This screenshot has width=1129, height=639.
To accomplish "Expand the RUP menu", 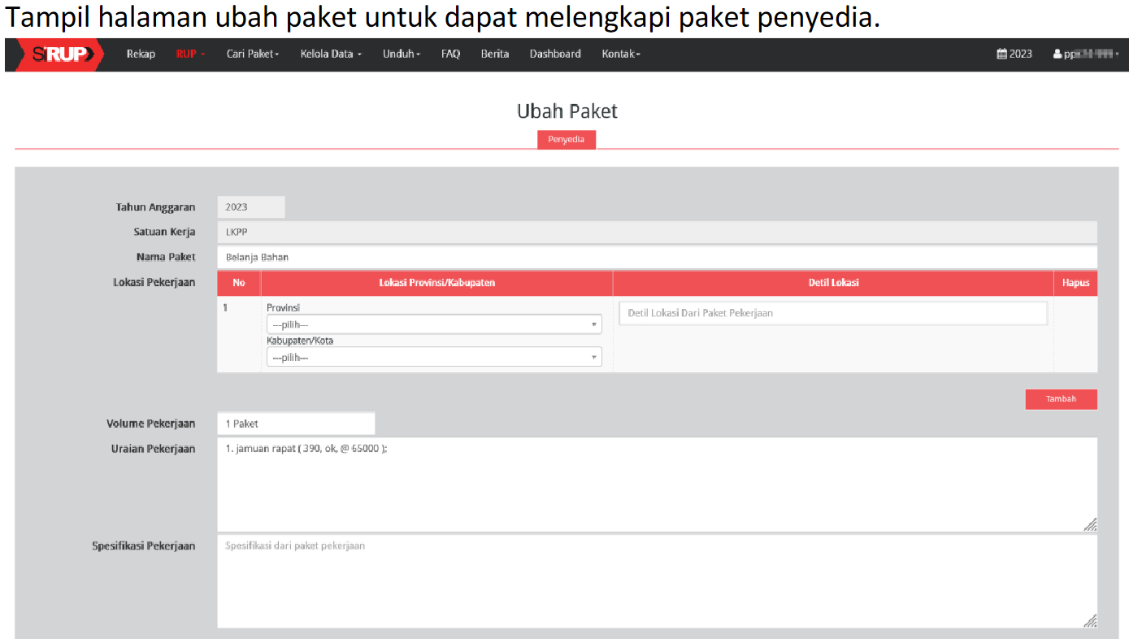I will coord(190,54).
